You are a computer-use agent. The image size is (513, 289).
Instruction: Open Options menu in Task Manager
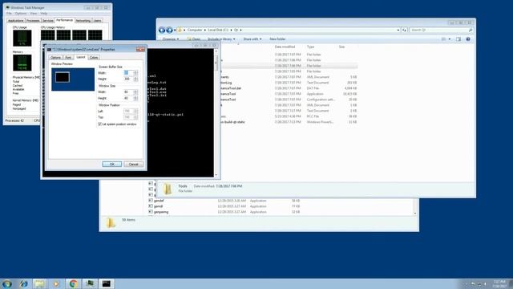point(21,14)
